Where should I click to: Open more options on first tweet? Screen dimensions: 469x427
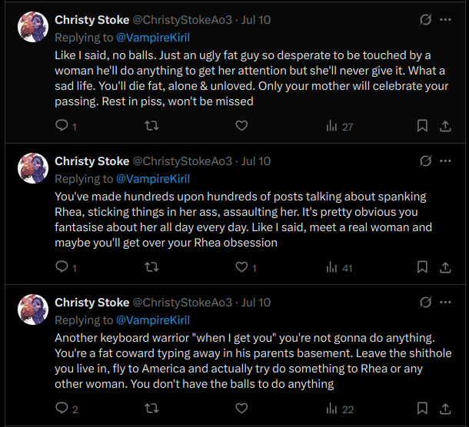[446, 20]
